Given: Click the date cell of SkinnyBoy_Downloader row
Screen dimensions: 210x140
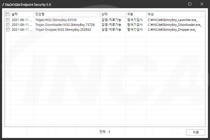Looking at the screenshot, I should coord(22,25).
